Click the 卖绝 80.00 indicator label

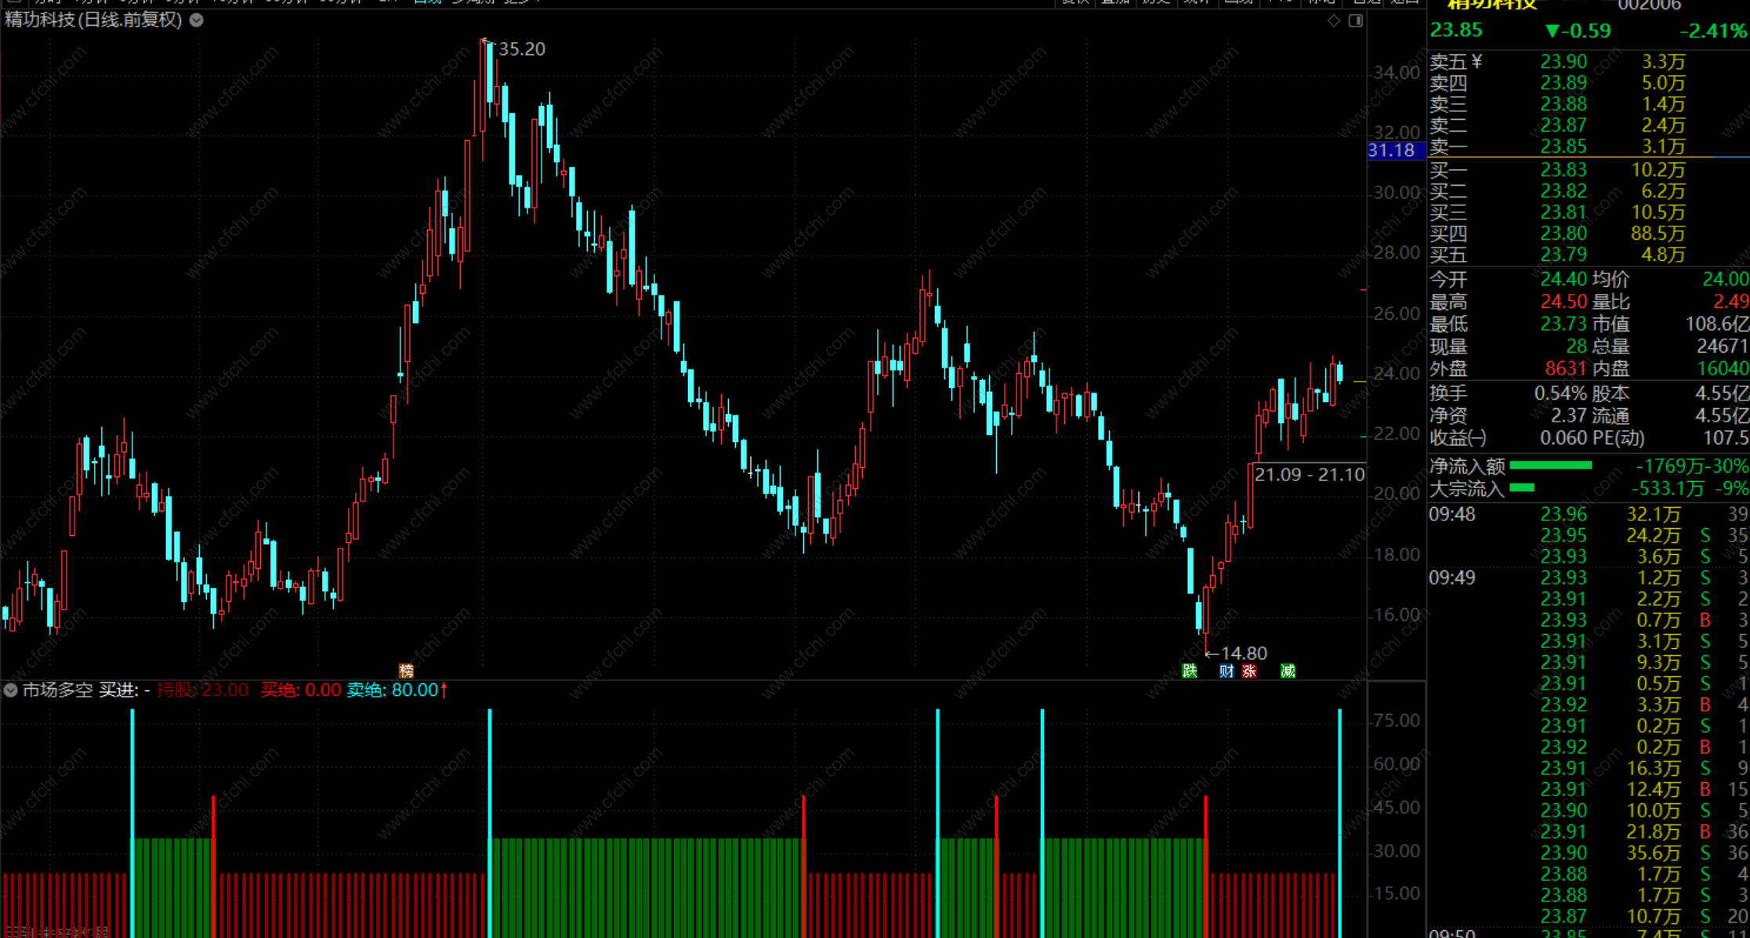(393, 690)
